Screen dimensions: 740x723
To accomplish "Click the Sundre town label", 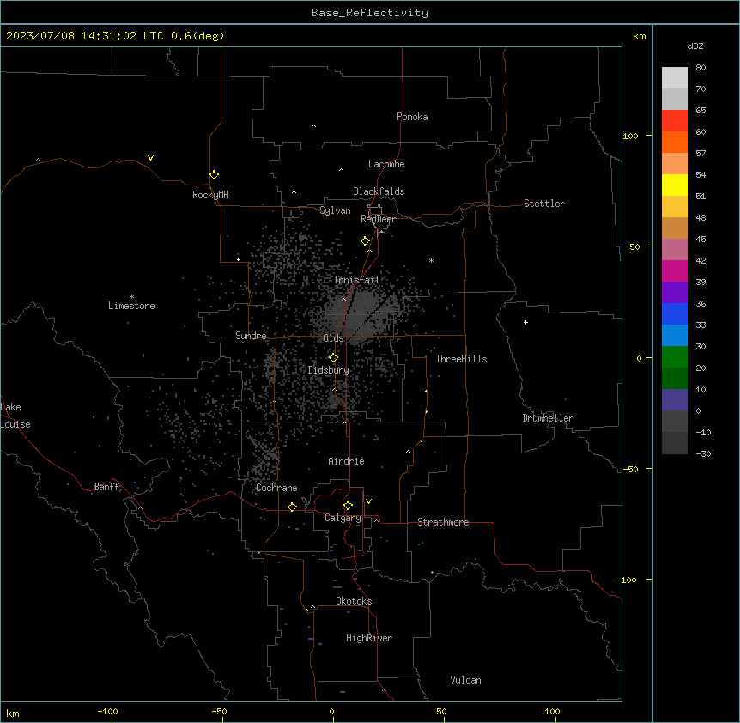I will click(x=251, y=336).
